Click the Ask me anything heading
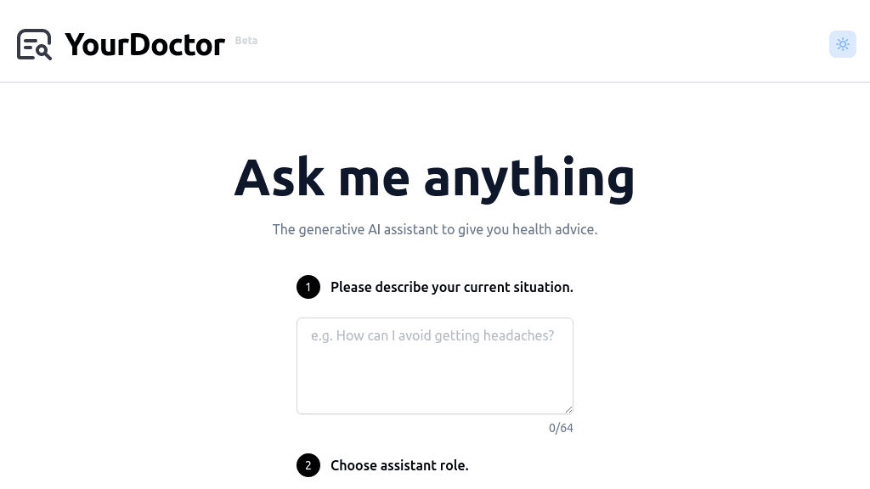The height and width of the screenshot is (489, 870). 435,177
